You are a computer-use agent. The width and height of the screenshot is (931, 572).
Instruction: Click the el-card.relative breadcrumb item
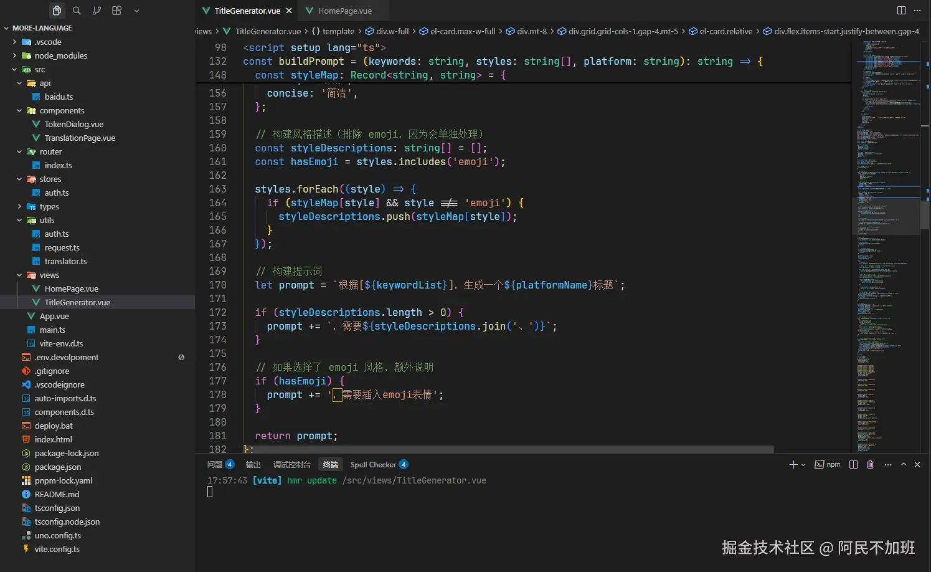[x=725, y=31]
